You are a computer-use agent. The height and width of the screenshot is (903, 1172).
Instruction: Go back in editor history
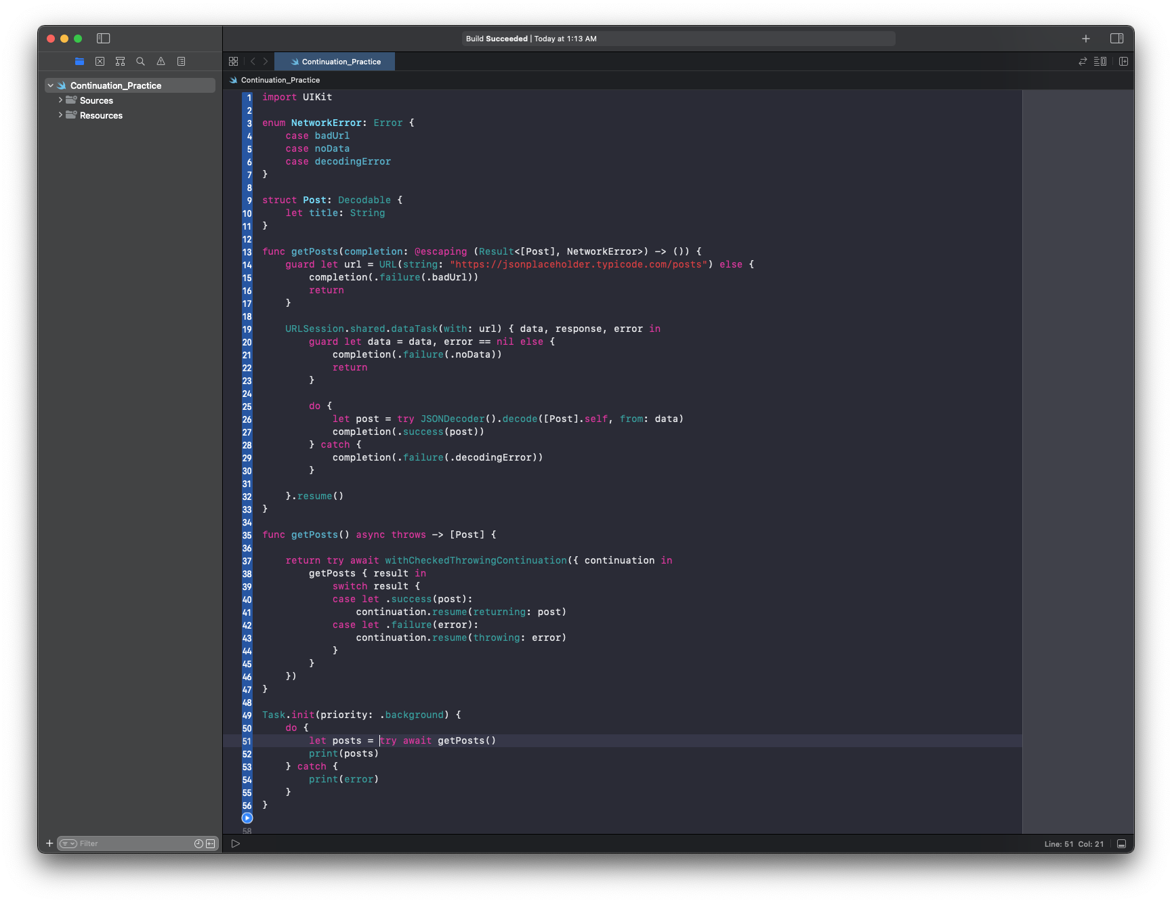253,61
